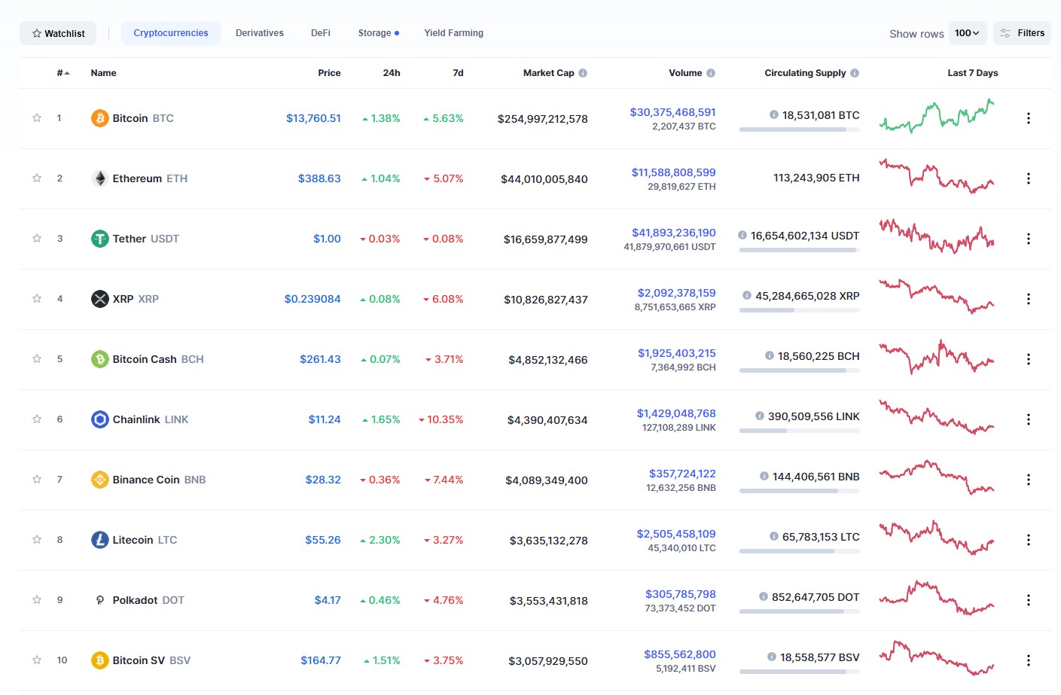Image resolution: width=1061 pixels, height=695 pixels.
Task: Click the info icon beside 18,531,081 BTC
Action: (x=773, y=115)
